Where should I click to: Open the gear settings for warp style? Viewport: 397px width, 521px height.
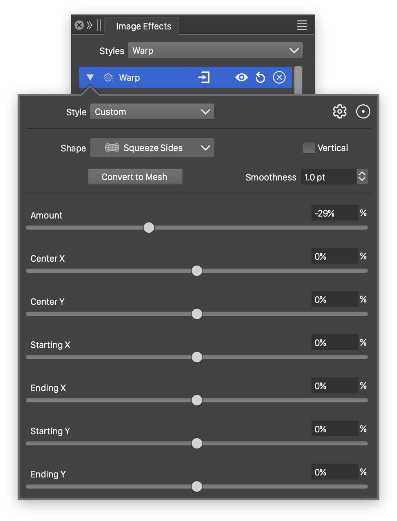tap(339, 111)
